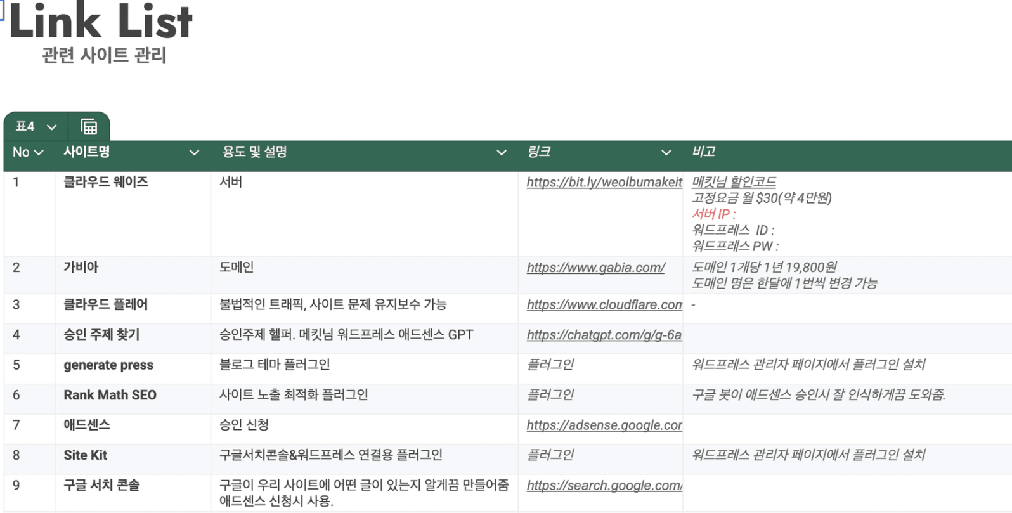Select the generate press cell
Screen dimensions: 1012x513
pos(133,368)
